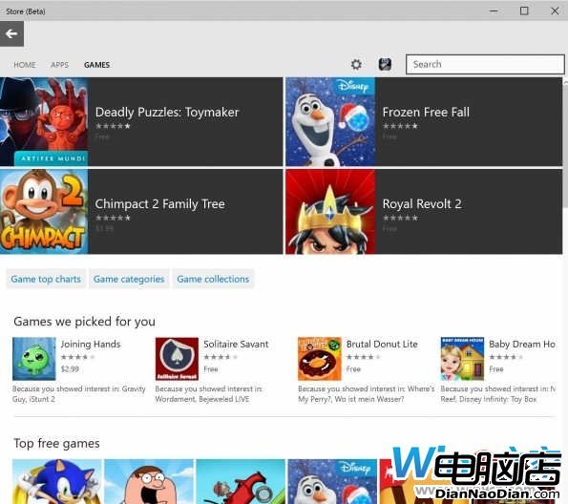The height and width of the screenshot is (504, 568).
Task: Click the star rating of Solitaire Savant
Action: 221,357
